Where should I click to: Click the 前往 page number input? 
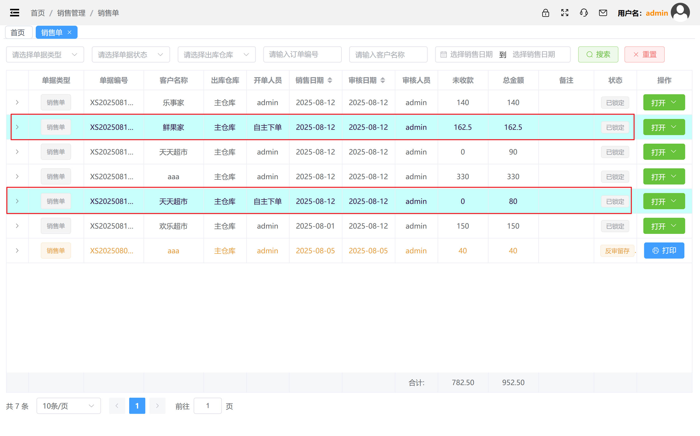coord(207,406)
